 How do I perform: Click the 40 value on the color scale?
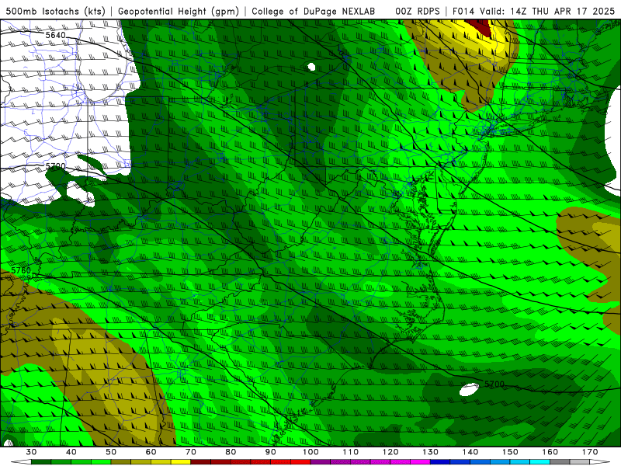click(71, 452)
